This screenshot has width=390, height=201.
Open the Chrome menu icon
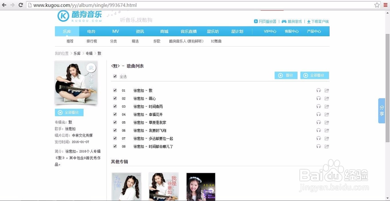(x=386, y=5)
